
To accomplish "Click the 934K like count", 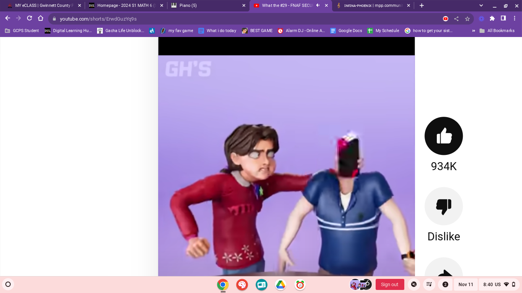I will point(444,166).
